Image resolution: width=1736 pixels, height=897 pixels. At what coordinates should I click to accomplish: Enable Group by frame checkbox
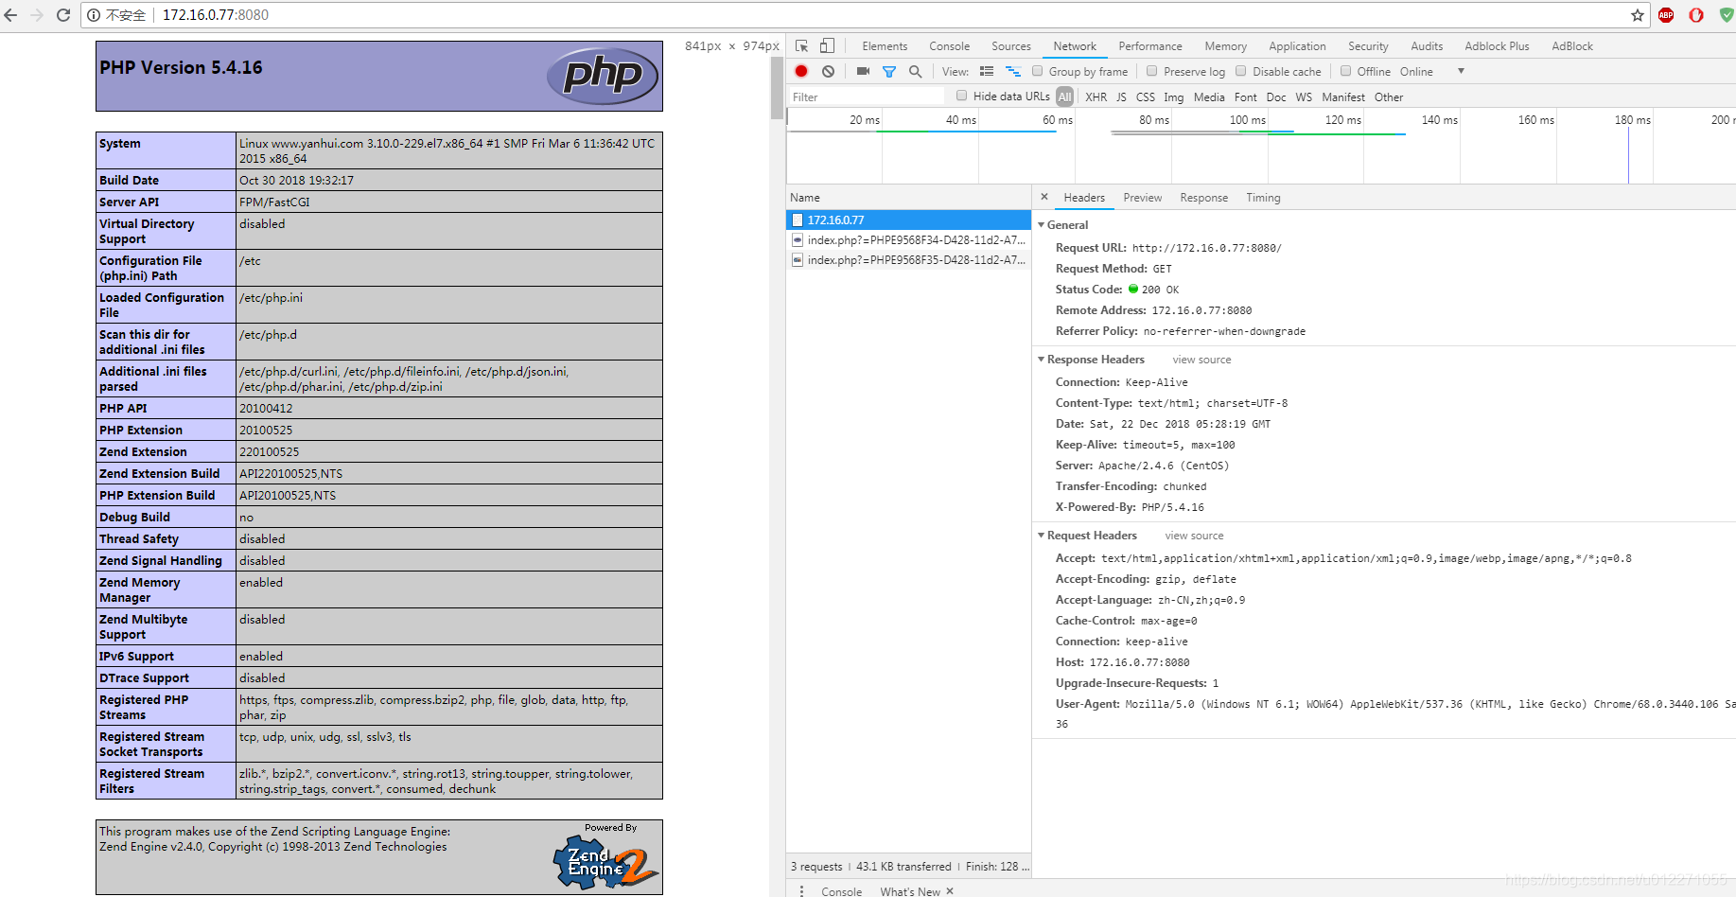click(x=1037, y=71)
